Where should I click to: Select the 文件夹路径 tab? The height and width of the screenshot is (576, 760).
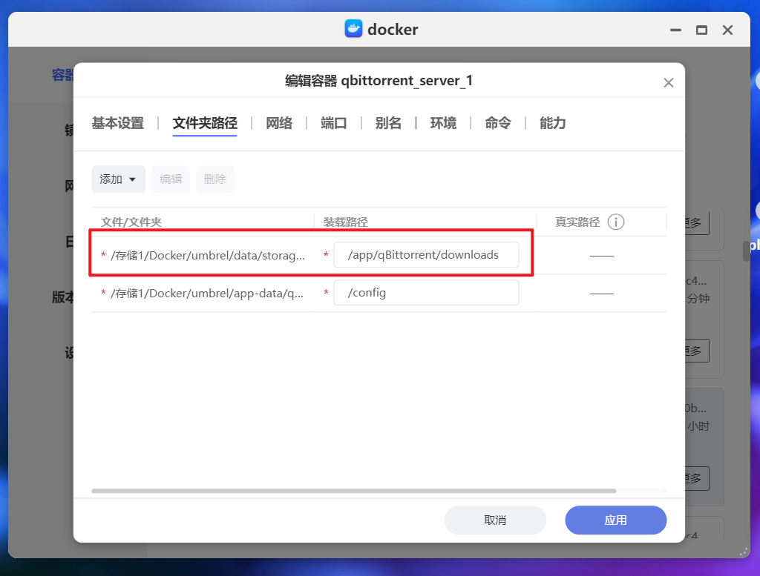click(205, 123)
